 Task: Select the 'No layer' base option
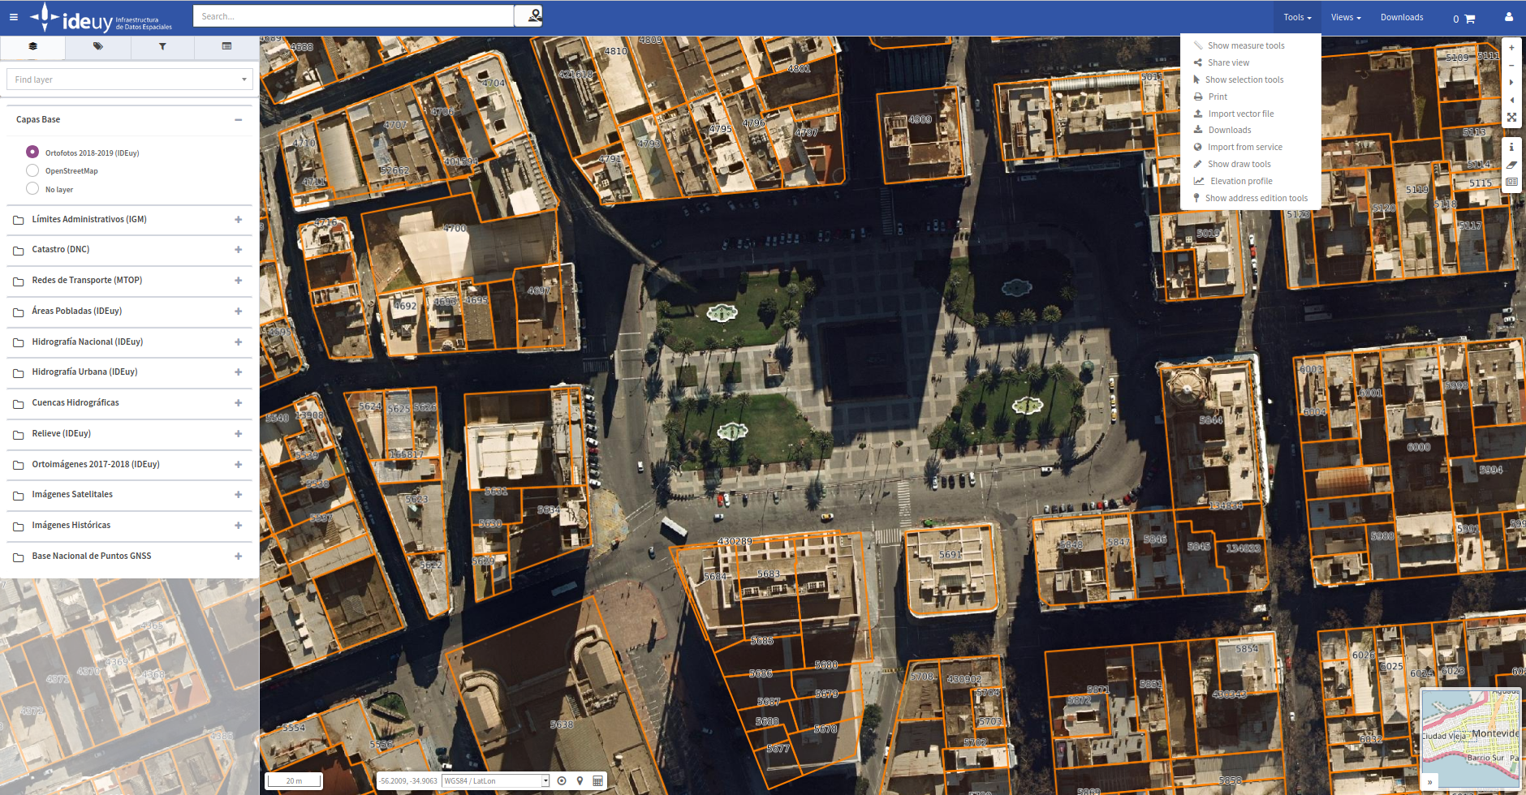(x=32, y=189)
